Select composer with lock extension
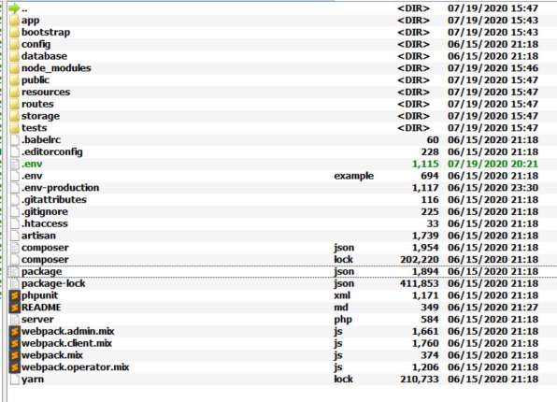This screenshot has width=557, height=402. pos(45,260)
